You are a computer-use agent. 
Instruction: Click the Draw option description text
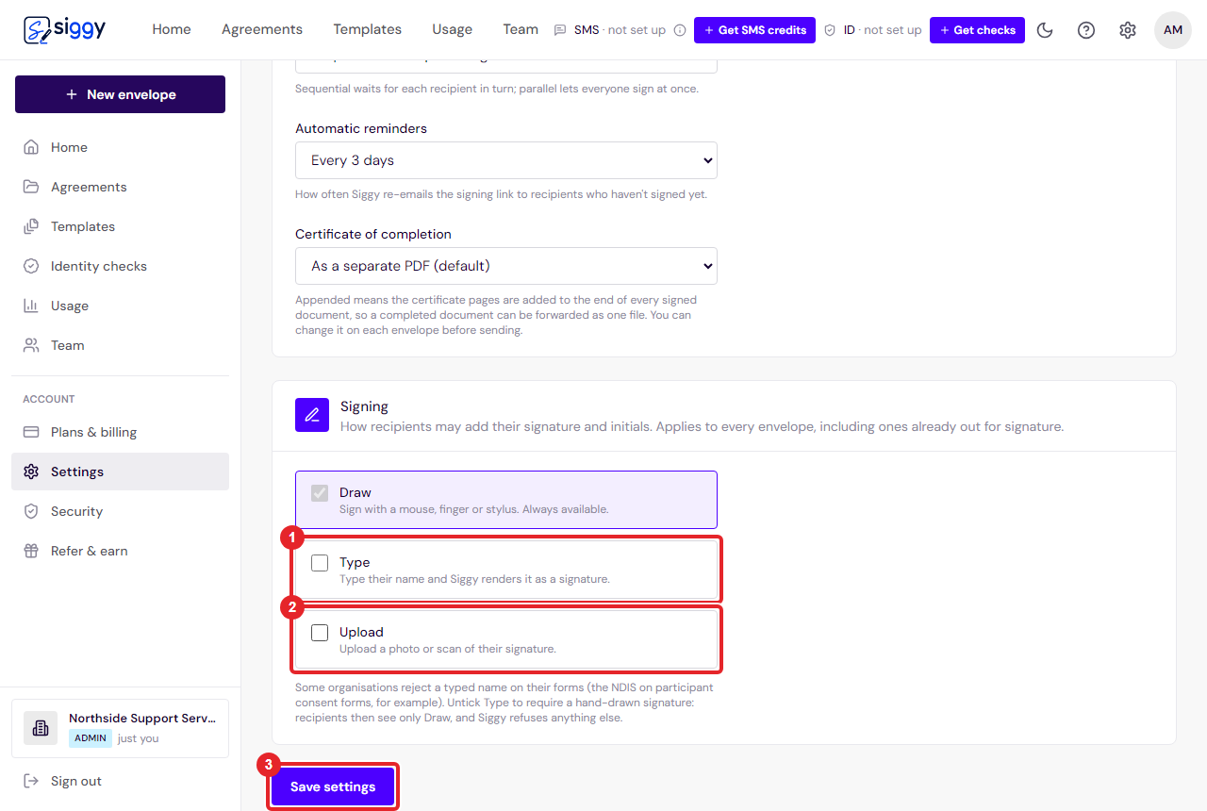click(473, 509)
